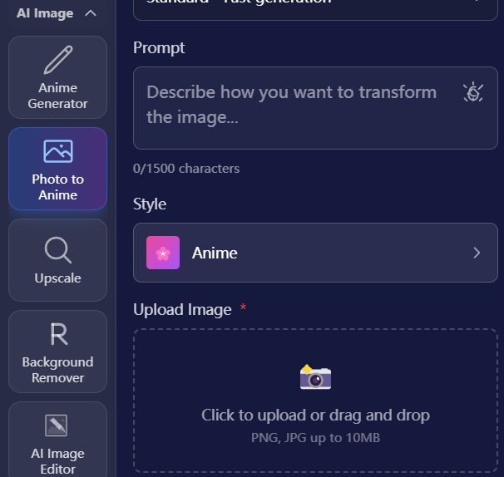504x477 pixels.
Task: Collapse the AI Image section chevron
Action: tap(91, 13)
